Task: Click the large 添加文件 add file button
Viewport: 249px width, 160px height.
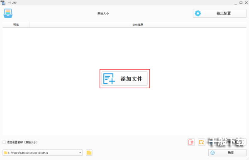Action: [x=124, y=79]
